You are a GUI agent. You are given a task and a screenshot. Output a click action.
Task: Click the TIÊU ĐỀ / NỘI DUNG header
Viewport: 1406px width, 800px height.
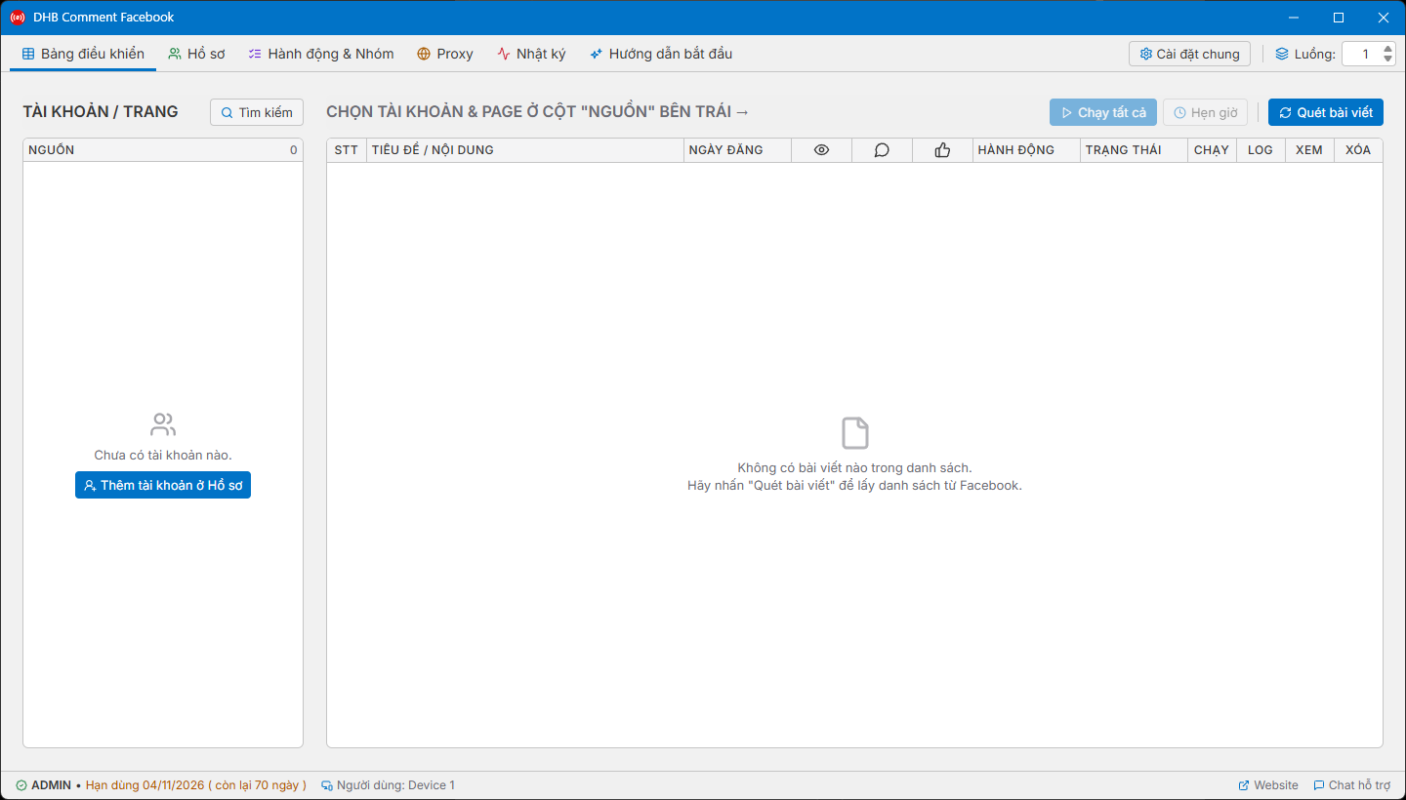[x=525, y=150]
